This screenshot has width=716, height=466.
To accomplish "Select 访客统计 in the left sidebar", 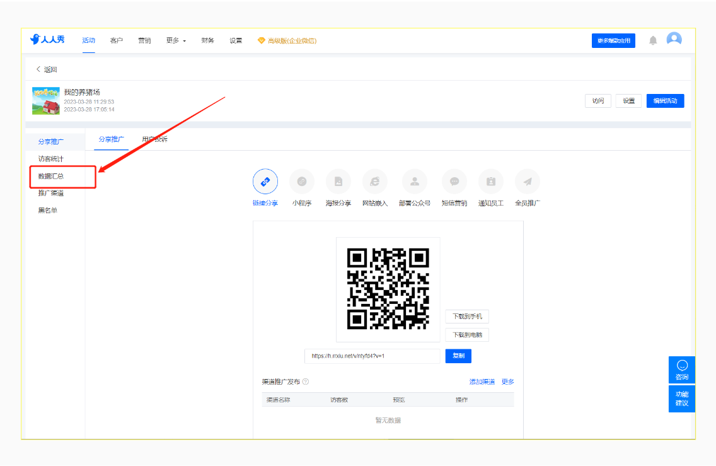I will [x=50, y=159].
